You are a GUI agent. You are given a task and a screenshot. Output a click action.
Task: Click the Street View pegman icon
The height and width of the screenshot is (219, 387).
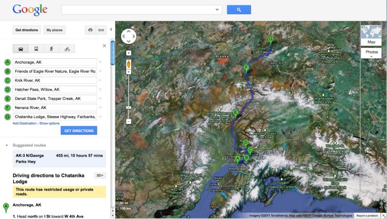(x=129, y=64)
